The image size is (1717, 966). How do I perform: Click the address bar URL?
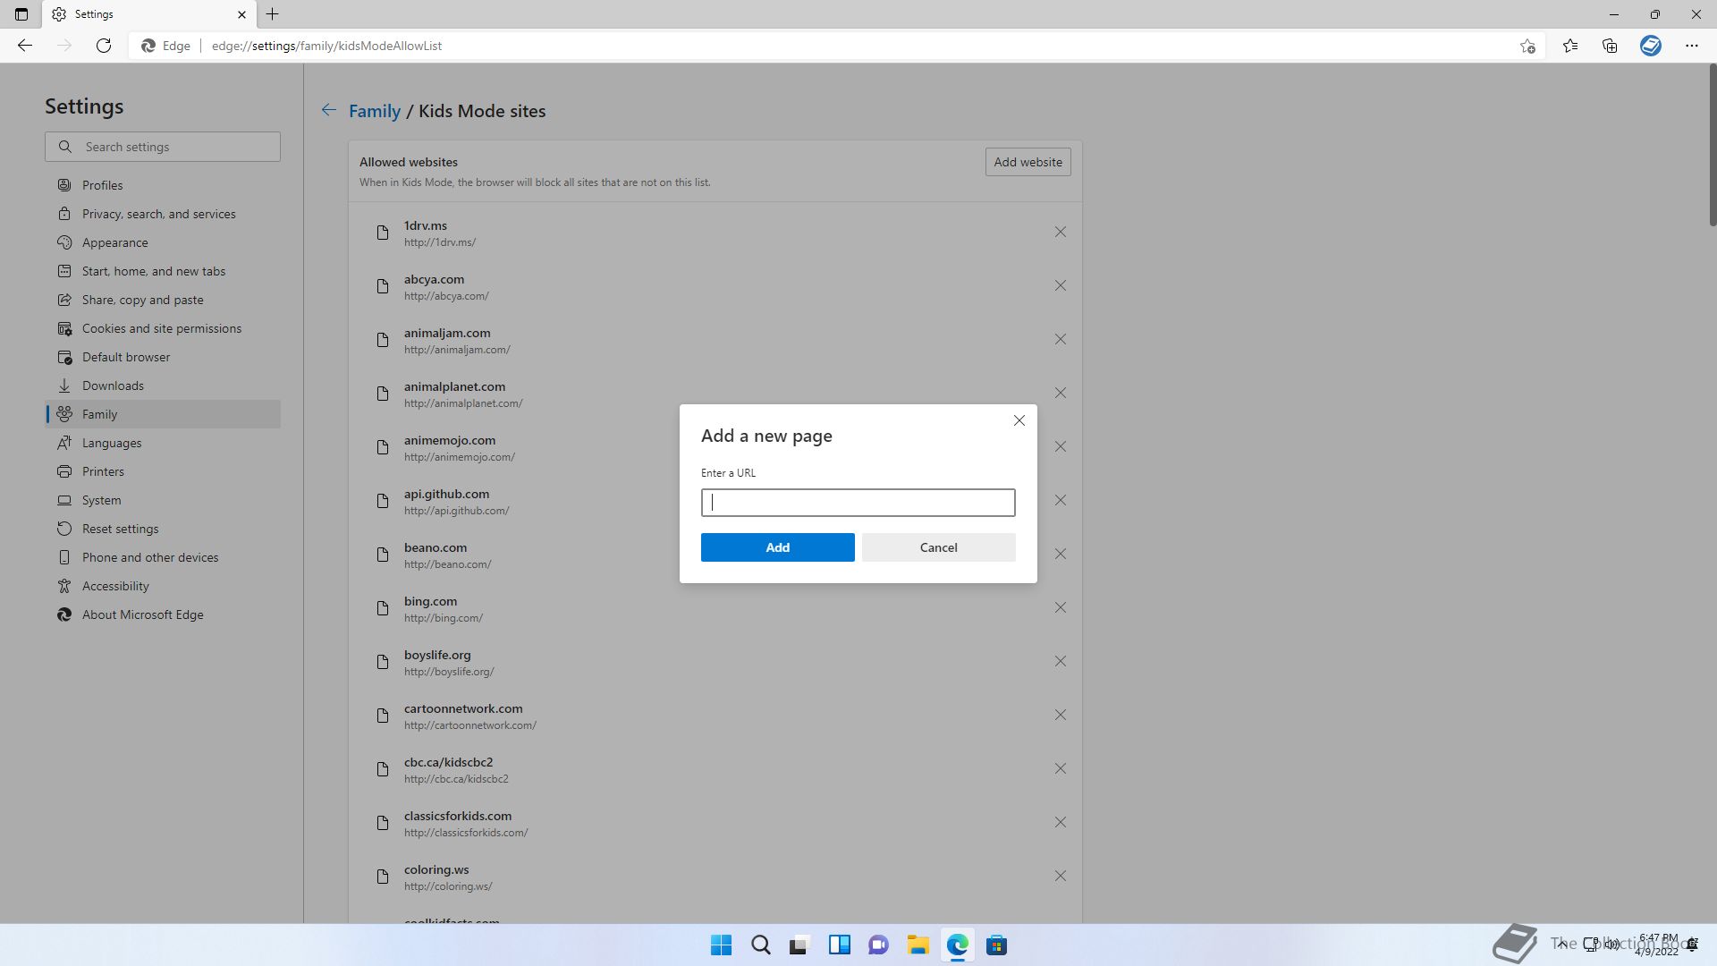point(326,46)
